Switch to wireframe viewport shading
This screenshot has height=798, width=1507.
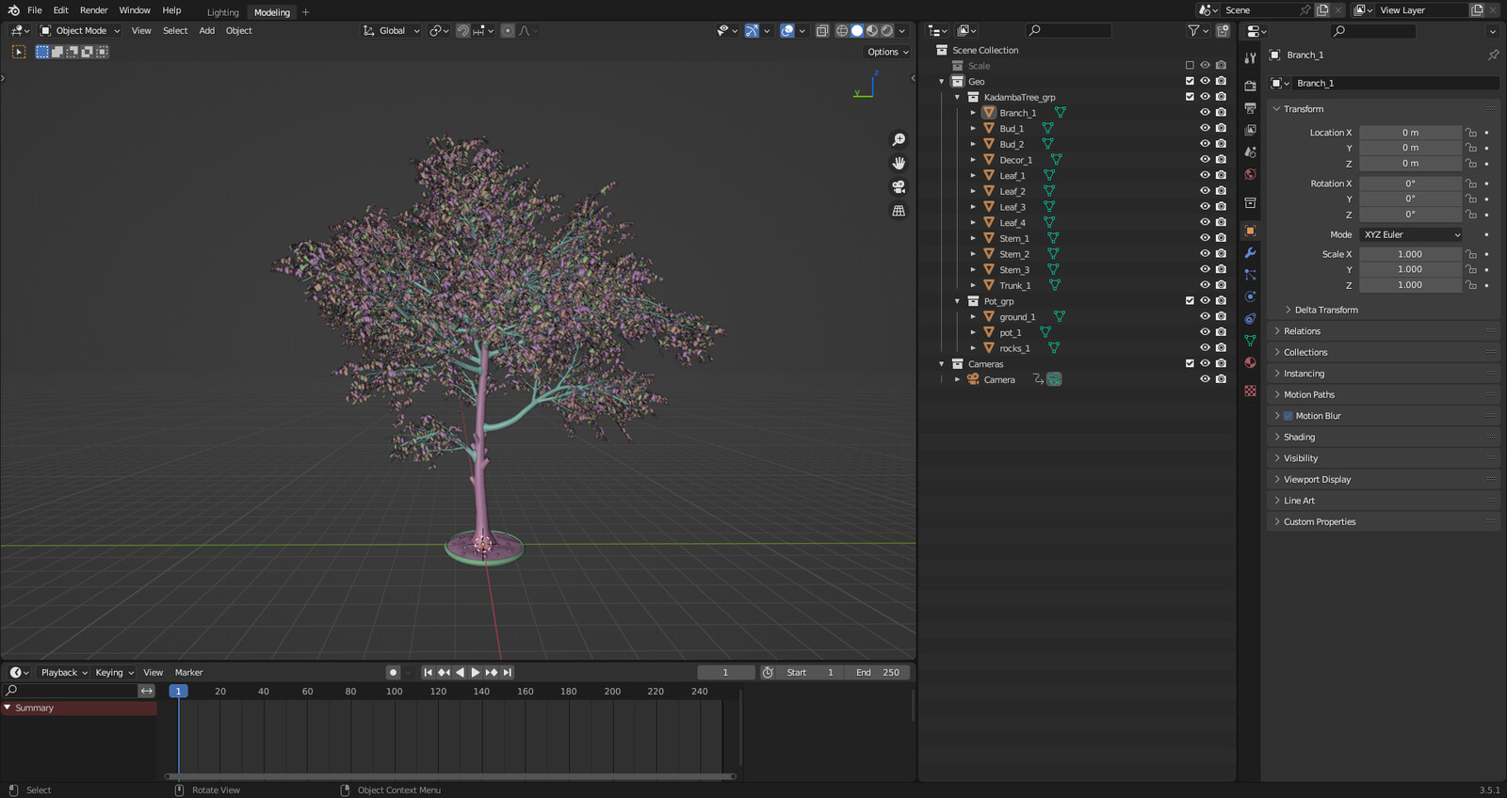[x=842, y=31]
